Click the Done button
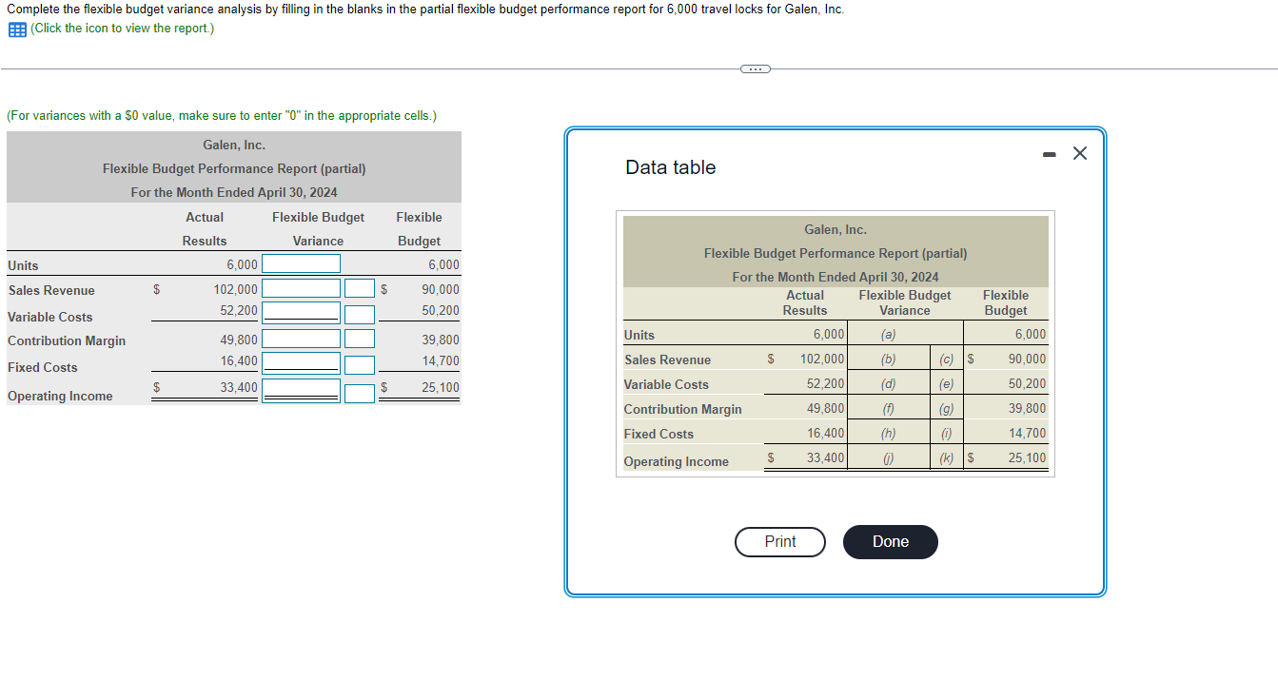 [x=891, y=541]
